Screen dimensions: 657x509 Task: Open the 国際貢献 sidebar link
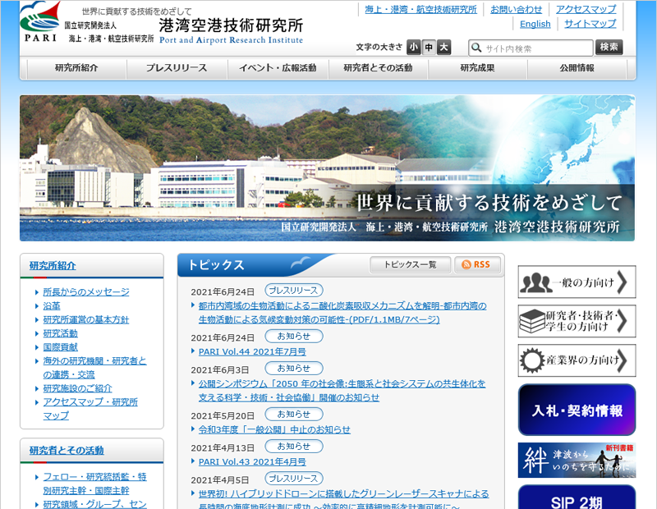coord(60,347)
